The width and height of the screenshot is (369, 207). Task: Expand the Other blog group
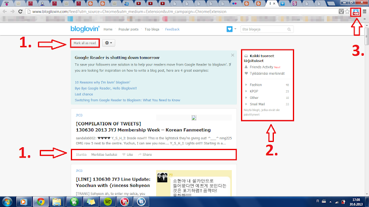pos(246,98)
